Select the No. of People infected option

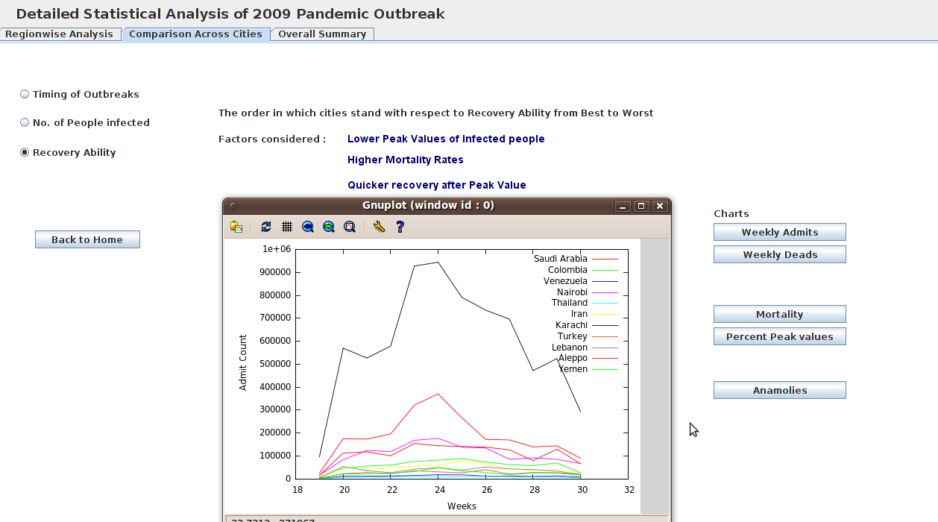point(85,123)
